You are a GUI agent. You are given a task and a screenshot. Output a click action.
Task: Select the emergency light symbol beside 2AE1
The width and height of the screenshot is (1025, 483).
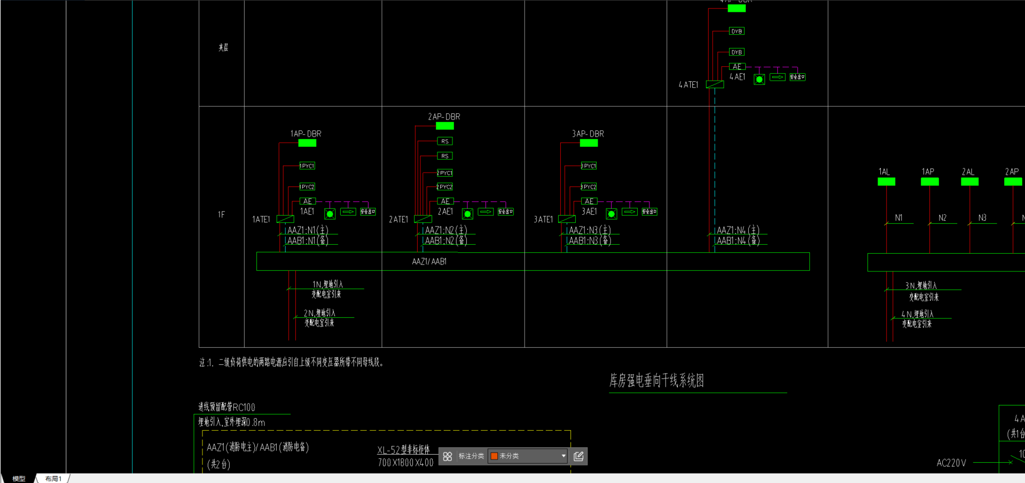467,214
